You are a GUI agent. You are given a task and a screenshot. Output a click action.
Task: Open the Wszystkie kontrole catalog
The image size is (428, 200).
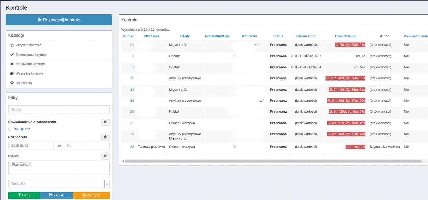(29, 73)
